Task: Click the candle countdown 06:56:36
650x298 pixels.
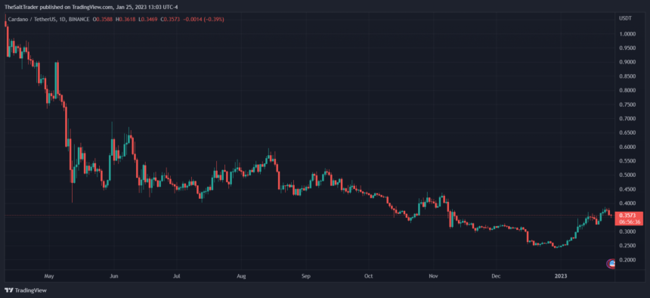Action: pos(630,222)
